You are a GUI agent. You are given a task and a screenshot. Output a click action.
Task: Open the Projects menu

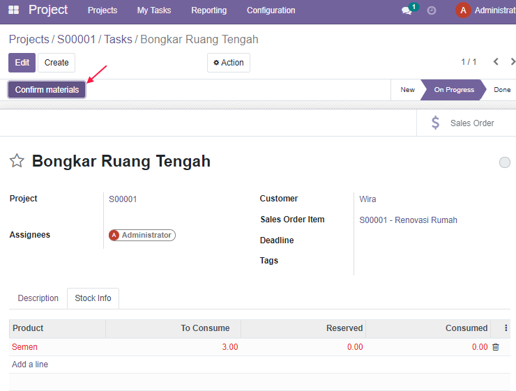pos(103,10)
